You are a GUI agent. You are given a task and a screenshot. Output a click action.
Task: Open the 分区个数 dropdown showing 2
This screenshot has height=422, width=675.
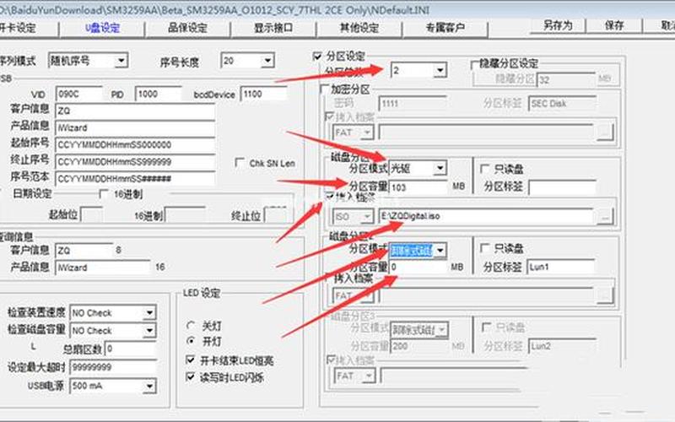click(418, 70)
